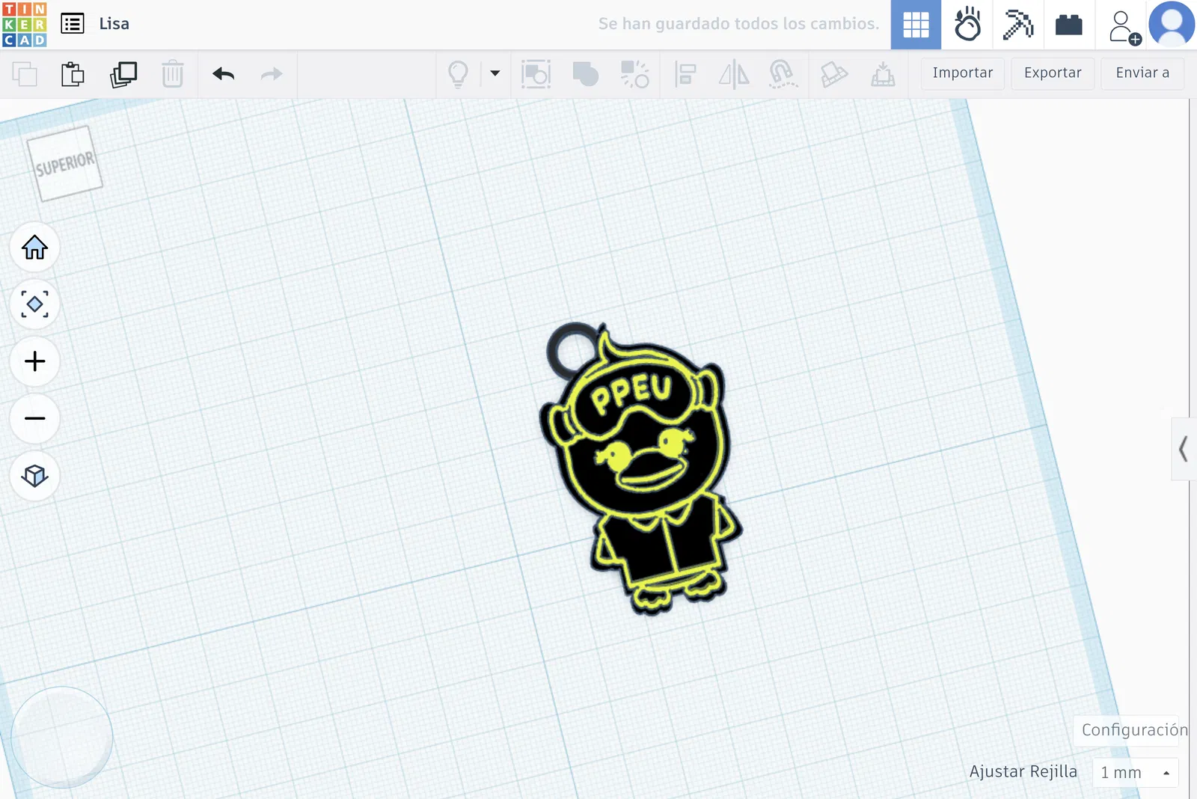Zoom out with the minus icon

coord(34,418)
